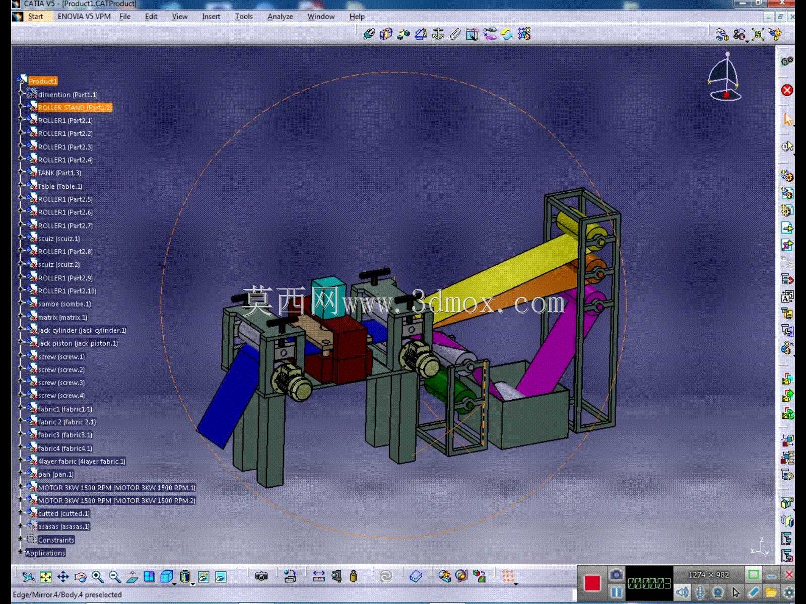The width and height of the screenshot is (806, 604).
Task: Select the Pan view tool
Action: point(63,577)
